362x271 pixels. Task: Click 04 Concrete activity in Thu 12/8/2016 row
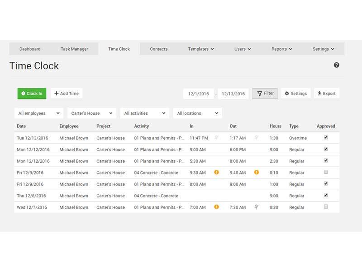click(156, 196)
